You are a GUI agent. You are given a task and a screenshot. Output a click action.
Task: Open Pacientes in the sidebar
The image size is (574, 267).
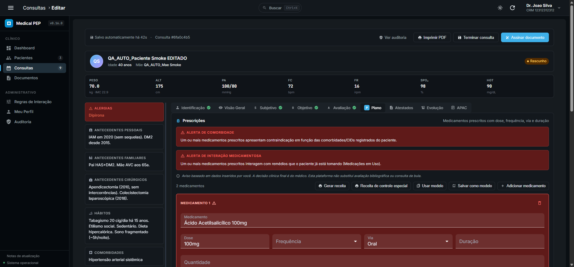click(34, 58)
